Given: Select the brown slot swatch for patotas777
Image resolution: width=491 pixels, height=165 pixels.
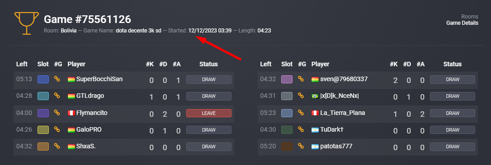Looking at the screenshot, I should 287,147.
